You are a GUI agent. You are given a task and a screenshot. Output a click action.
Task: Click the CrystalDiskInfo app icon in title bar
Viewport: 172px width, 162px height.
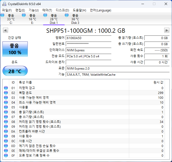4,4
